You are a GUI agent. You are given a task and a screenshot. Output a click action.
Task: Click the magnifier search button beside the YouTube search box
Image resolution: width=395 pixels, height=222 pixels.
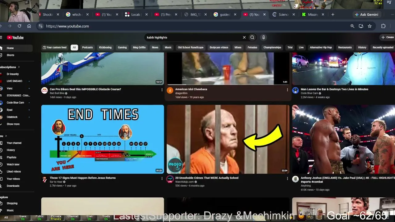point(252,37)
